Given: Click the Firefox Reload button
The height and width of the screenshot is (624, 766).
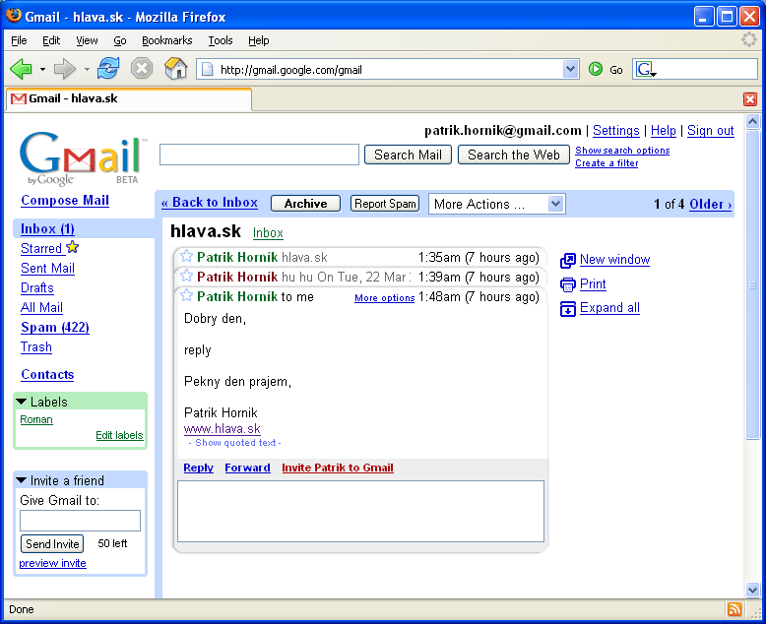Looking at the screenshot, I should click(x=108, y=69).
